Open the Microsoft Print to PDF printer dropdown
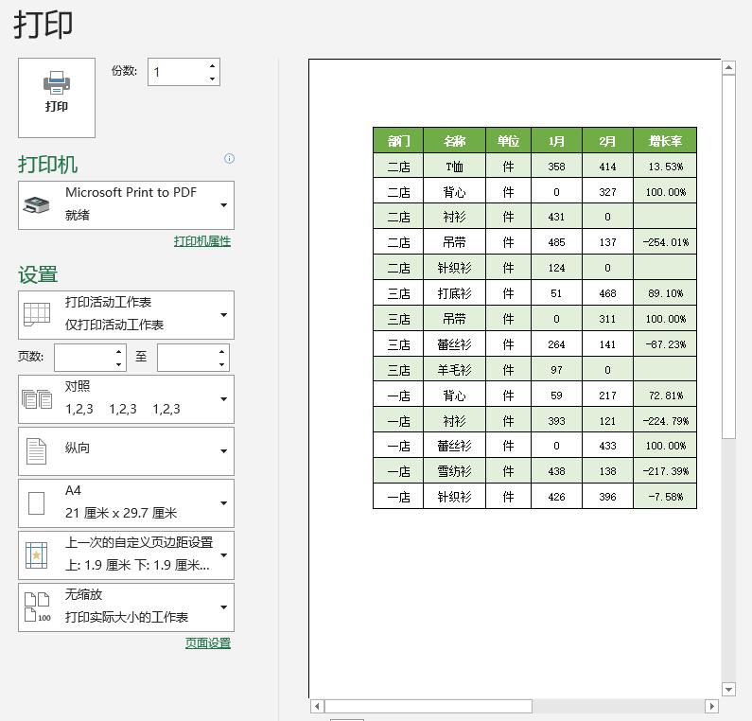The width and height of the screenshot is (752, 721). click(x=126, y=204)
